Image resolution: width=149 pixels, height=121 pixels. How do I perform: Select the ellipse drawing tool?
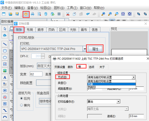point(5,57)
